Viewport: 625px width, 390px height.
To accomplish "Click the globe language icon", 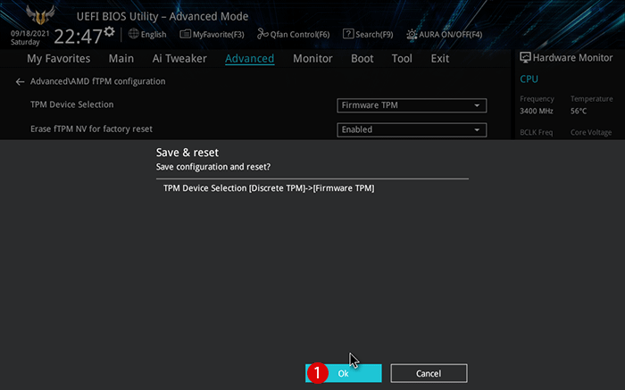I will coord(133,34).
